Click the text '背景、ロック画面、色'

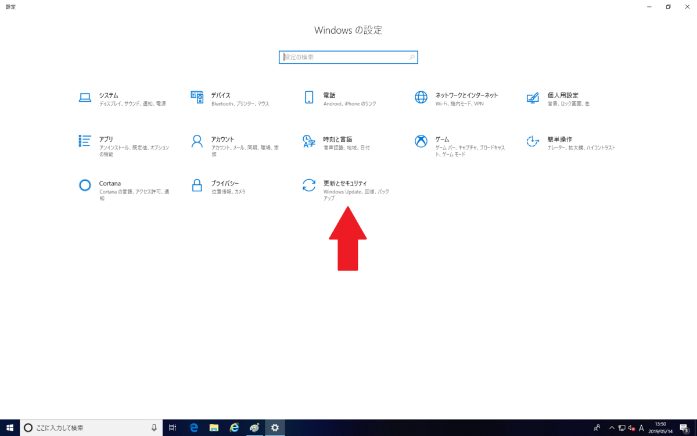coord(568,103)
